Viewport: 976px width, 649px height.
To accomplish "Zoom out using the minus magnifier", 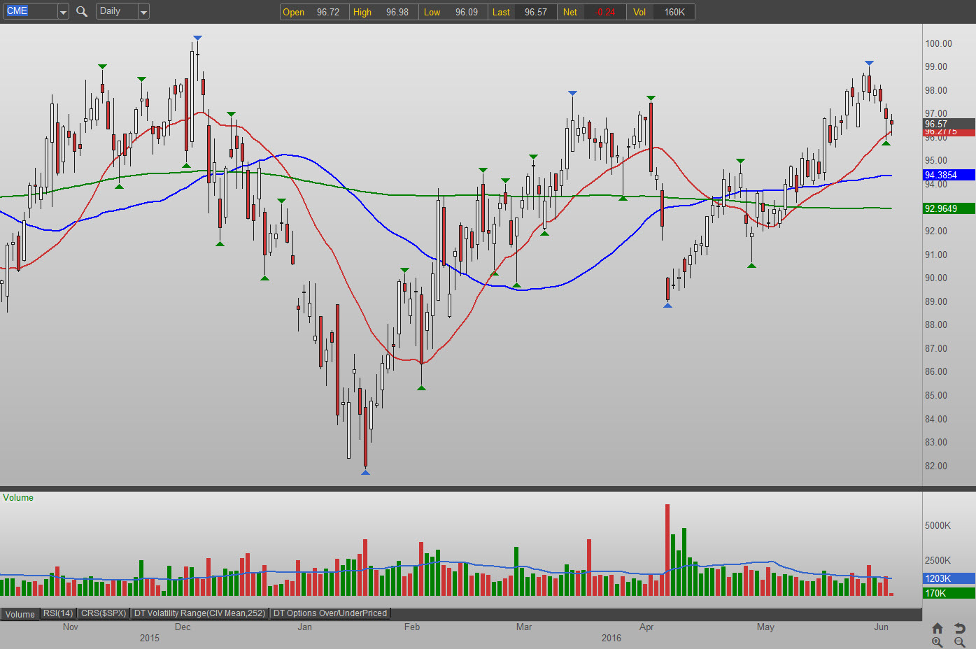I will (x=960, y=642).
